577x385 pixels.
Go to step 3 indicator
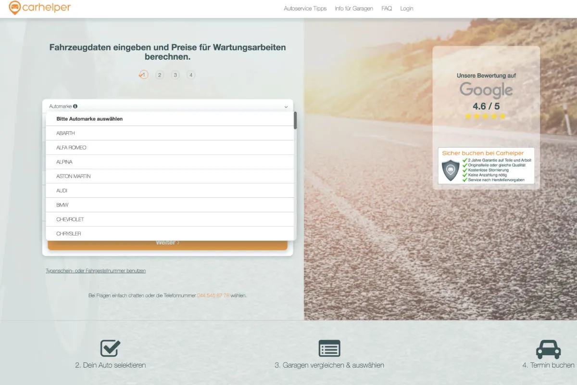coord(176,75)
